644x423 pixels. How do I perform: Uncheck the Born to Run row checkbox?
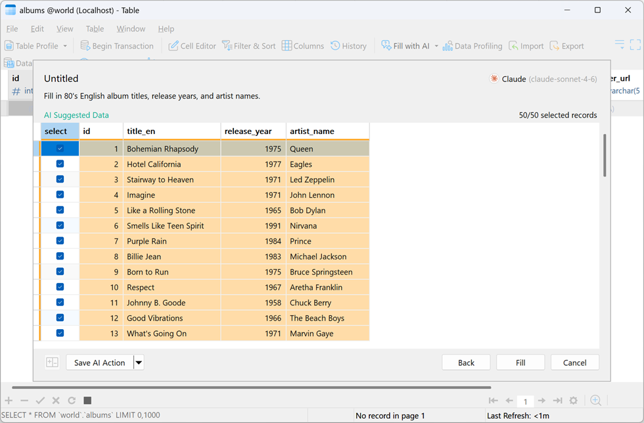pos(60,271)
